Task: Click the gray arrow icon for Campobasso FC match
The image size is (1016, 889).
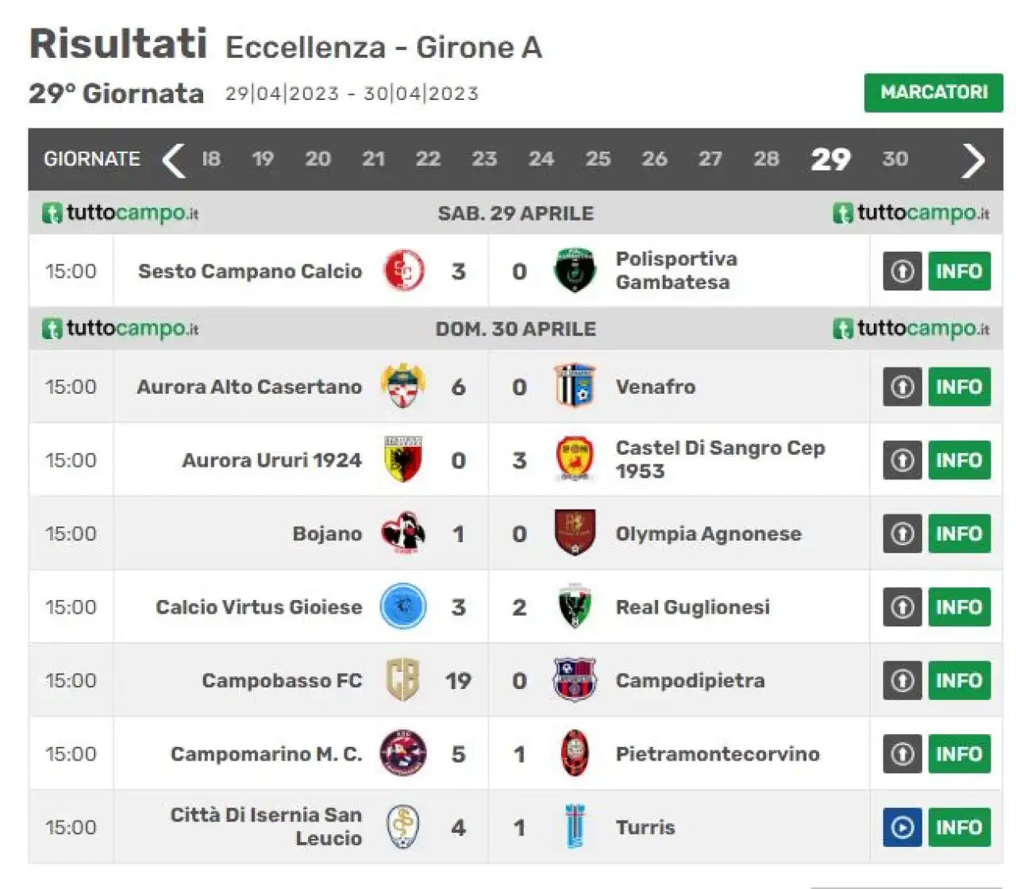Action: pos(902,680)
